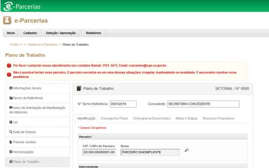Open the Cadastro menu
The width and height of the screenshot is (269, 168).
pos(30,33)
